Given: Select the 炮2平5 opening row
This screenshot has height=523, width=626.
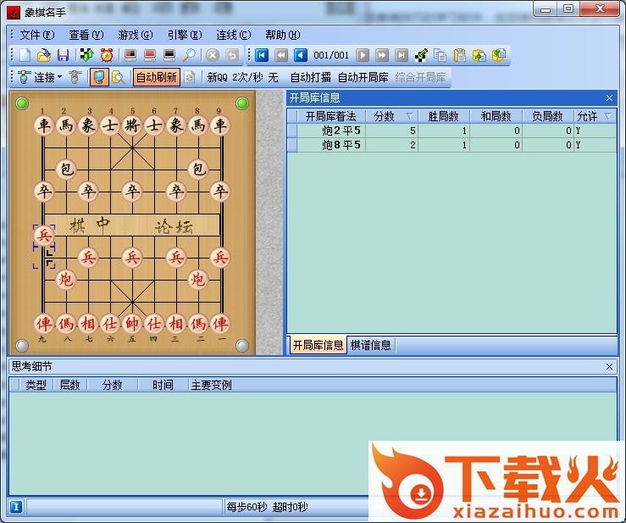Looking at the screenshot, I should (451, 131).
